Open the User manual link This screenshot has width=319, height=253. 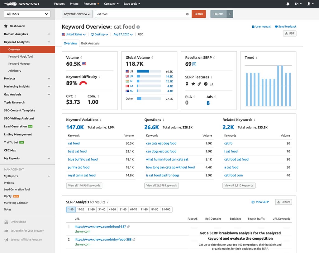261,27
